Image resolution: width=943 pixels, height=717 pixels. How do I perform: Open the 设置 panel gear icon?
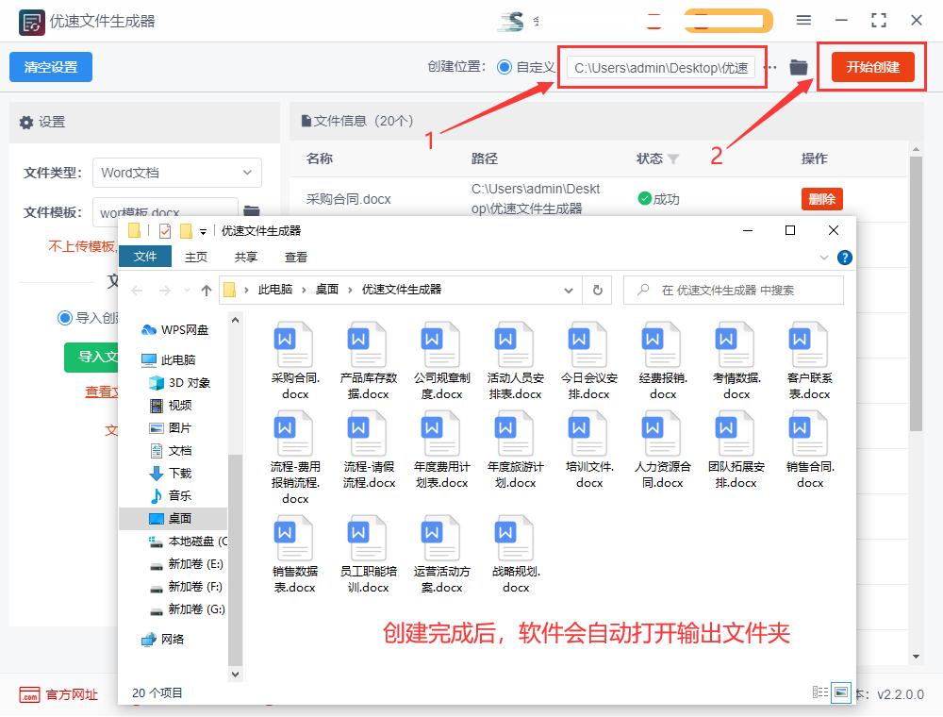(x=27, y=123)
